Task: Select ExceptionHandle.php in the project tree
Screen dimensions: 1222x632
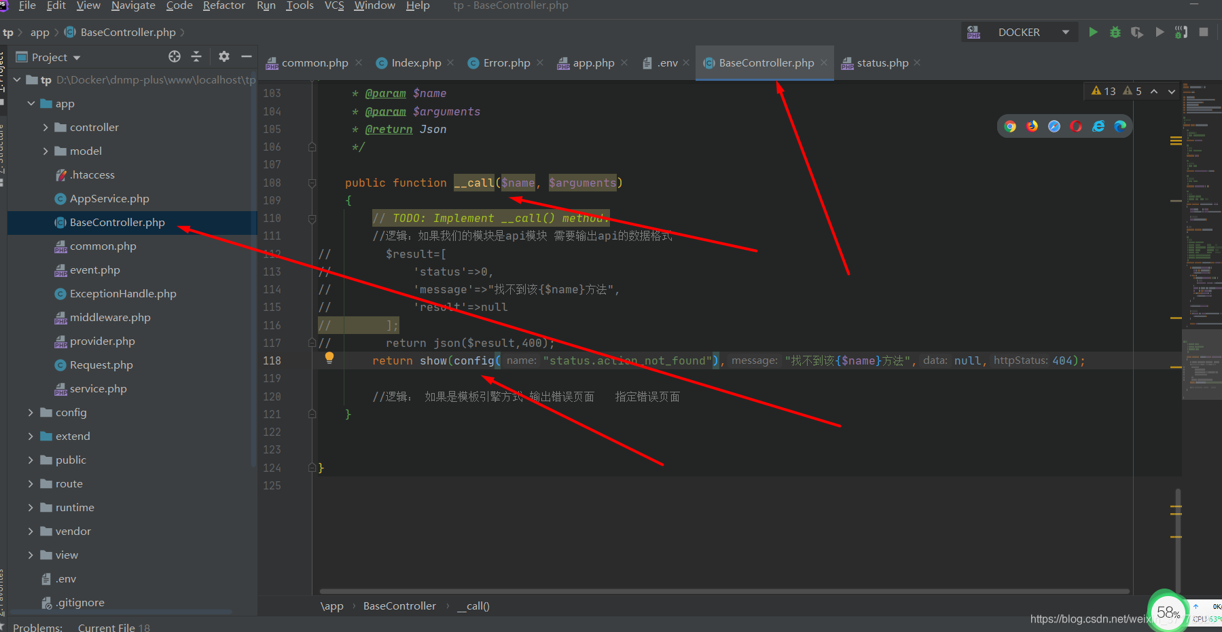Action: click(123, 293)
